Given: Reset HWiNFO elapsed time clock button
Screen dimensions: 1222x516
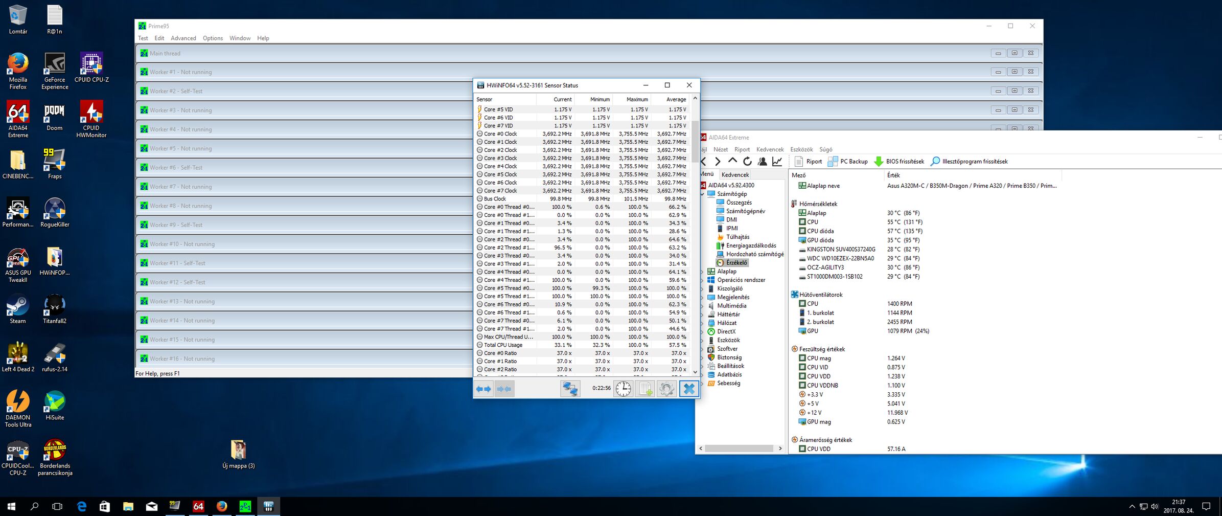Looking at the screenshot, I should click(623, 389).
